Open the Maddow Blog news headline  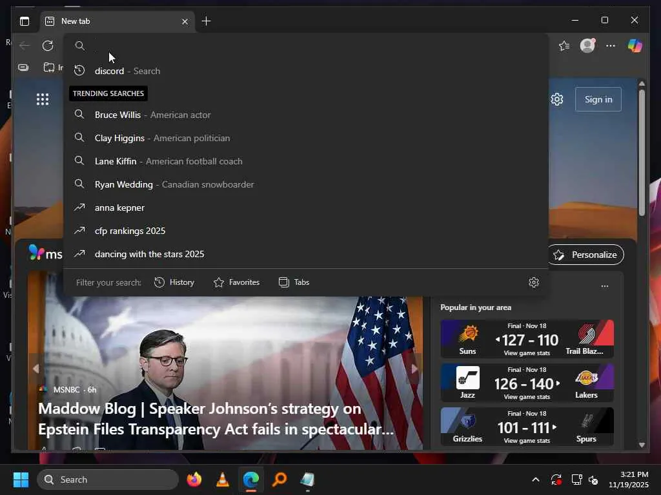pyautogui.click(x=216, y=419)
